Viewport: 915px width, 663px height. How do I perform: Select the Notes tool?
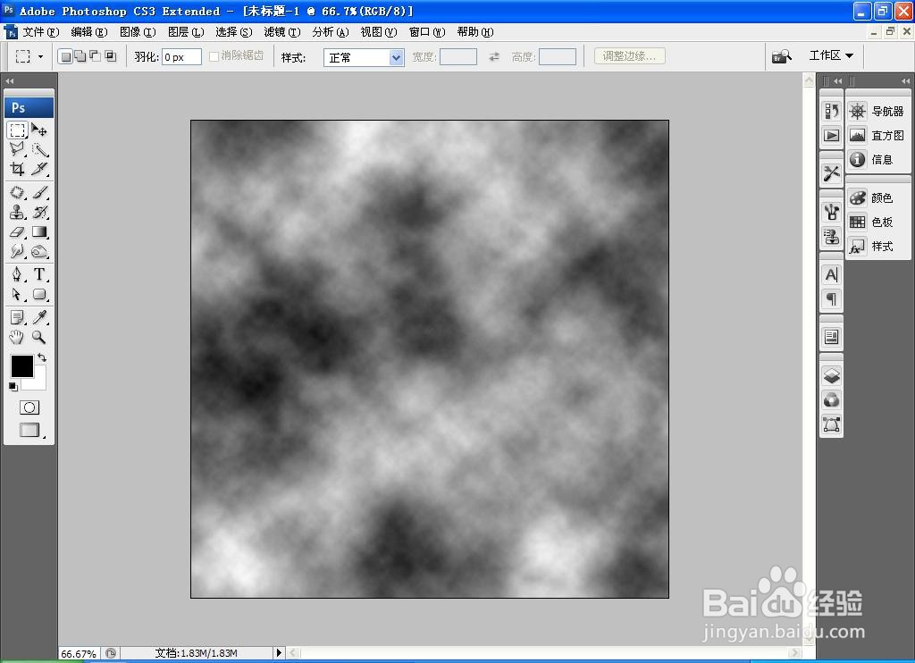pos(18,317)
